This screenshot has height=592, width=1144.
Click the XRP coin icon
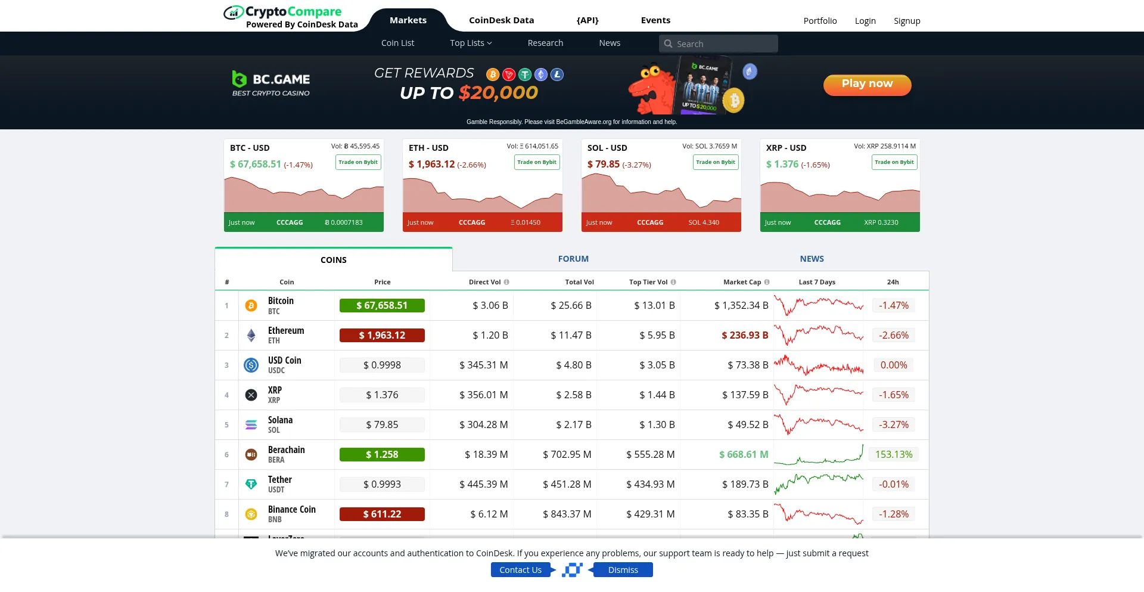click(251, 395)
